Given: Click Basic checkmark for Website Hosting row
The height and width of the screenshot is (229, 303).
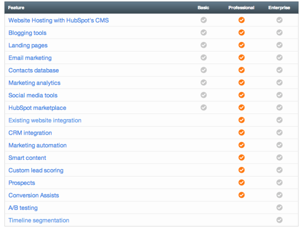Looking at the screenshot, I should point(204,20).
